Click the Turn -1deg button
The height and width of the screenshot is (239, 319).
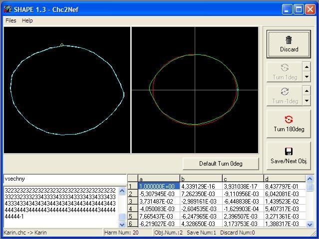[285, 96]
